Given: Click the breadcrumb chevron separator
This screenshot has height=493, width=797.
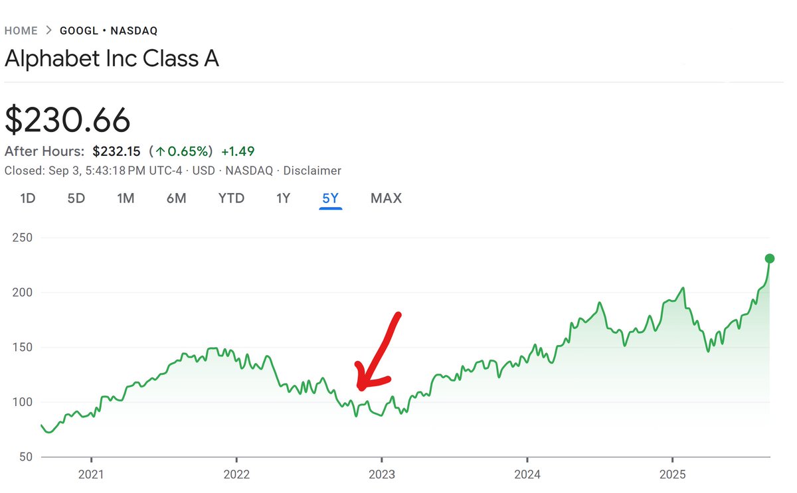Looking at the screenshot, I should click(x=48, y=31).
